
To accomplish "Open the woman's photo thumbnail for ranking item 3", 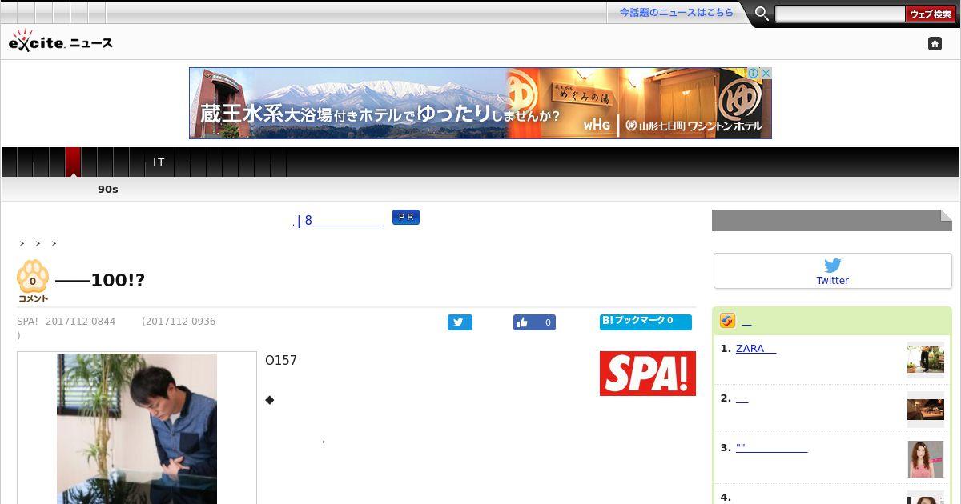I will click(x=926, y=459).
